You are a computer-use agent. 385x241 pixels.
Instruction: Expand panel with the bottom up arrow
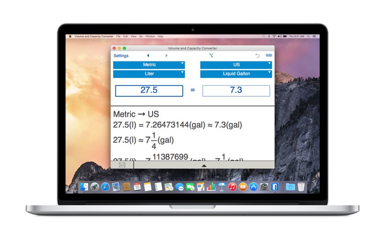[204, 166]
